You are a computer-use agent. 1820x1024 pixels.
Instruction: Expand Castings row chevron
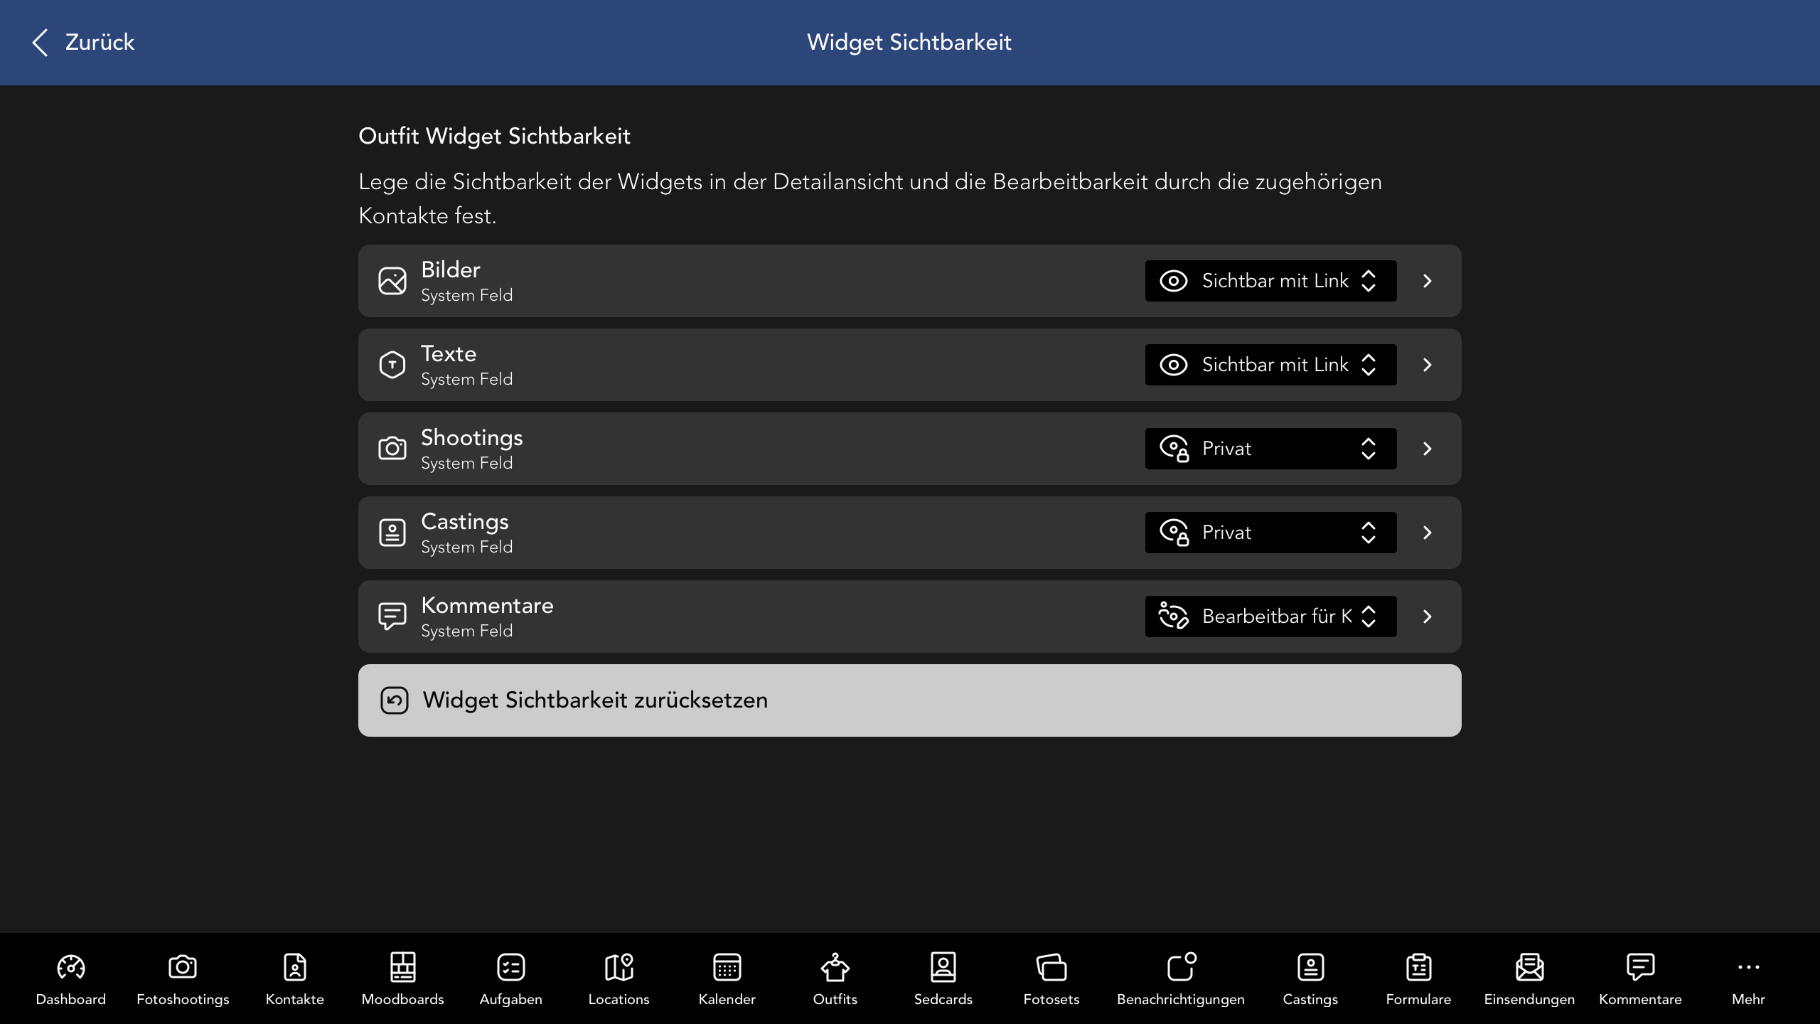[1428, 533]
